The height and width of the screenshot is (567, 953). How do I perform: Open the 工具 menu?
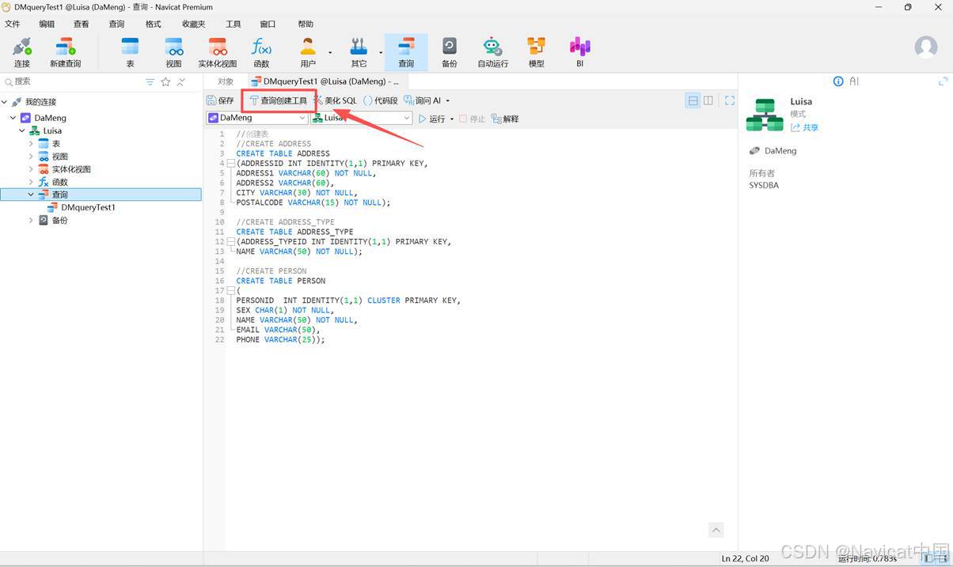[233, 24]
